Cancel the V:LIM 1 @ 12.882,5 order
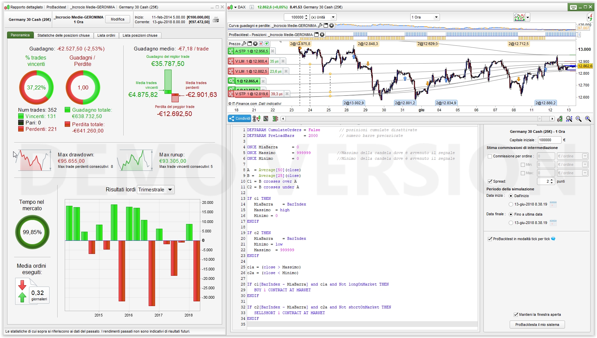The height and width of the screenshot is (338, 597). point(286,71)
